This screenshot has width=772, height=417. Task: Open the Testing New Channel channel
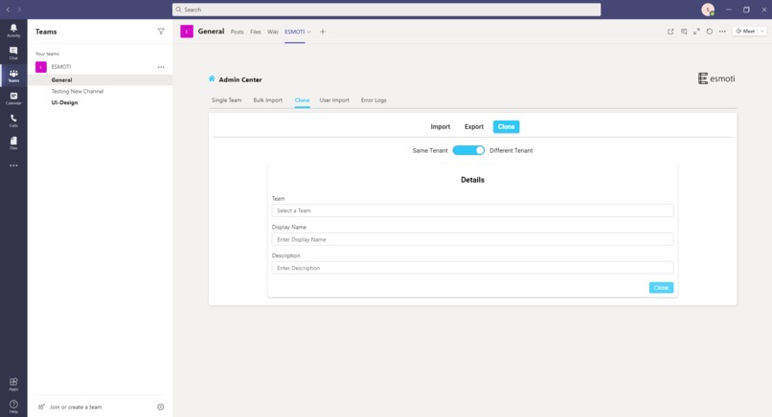[78, 92]
